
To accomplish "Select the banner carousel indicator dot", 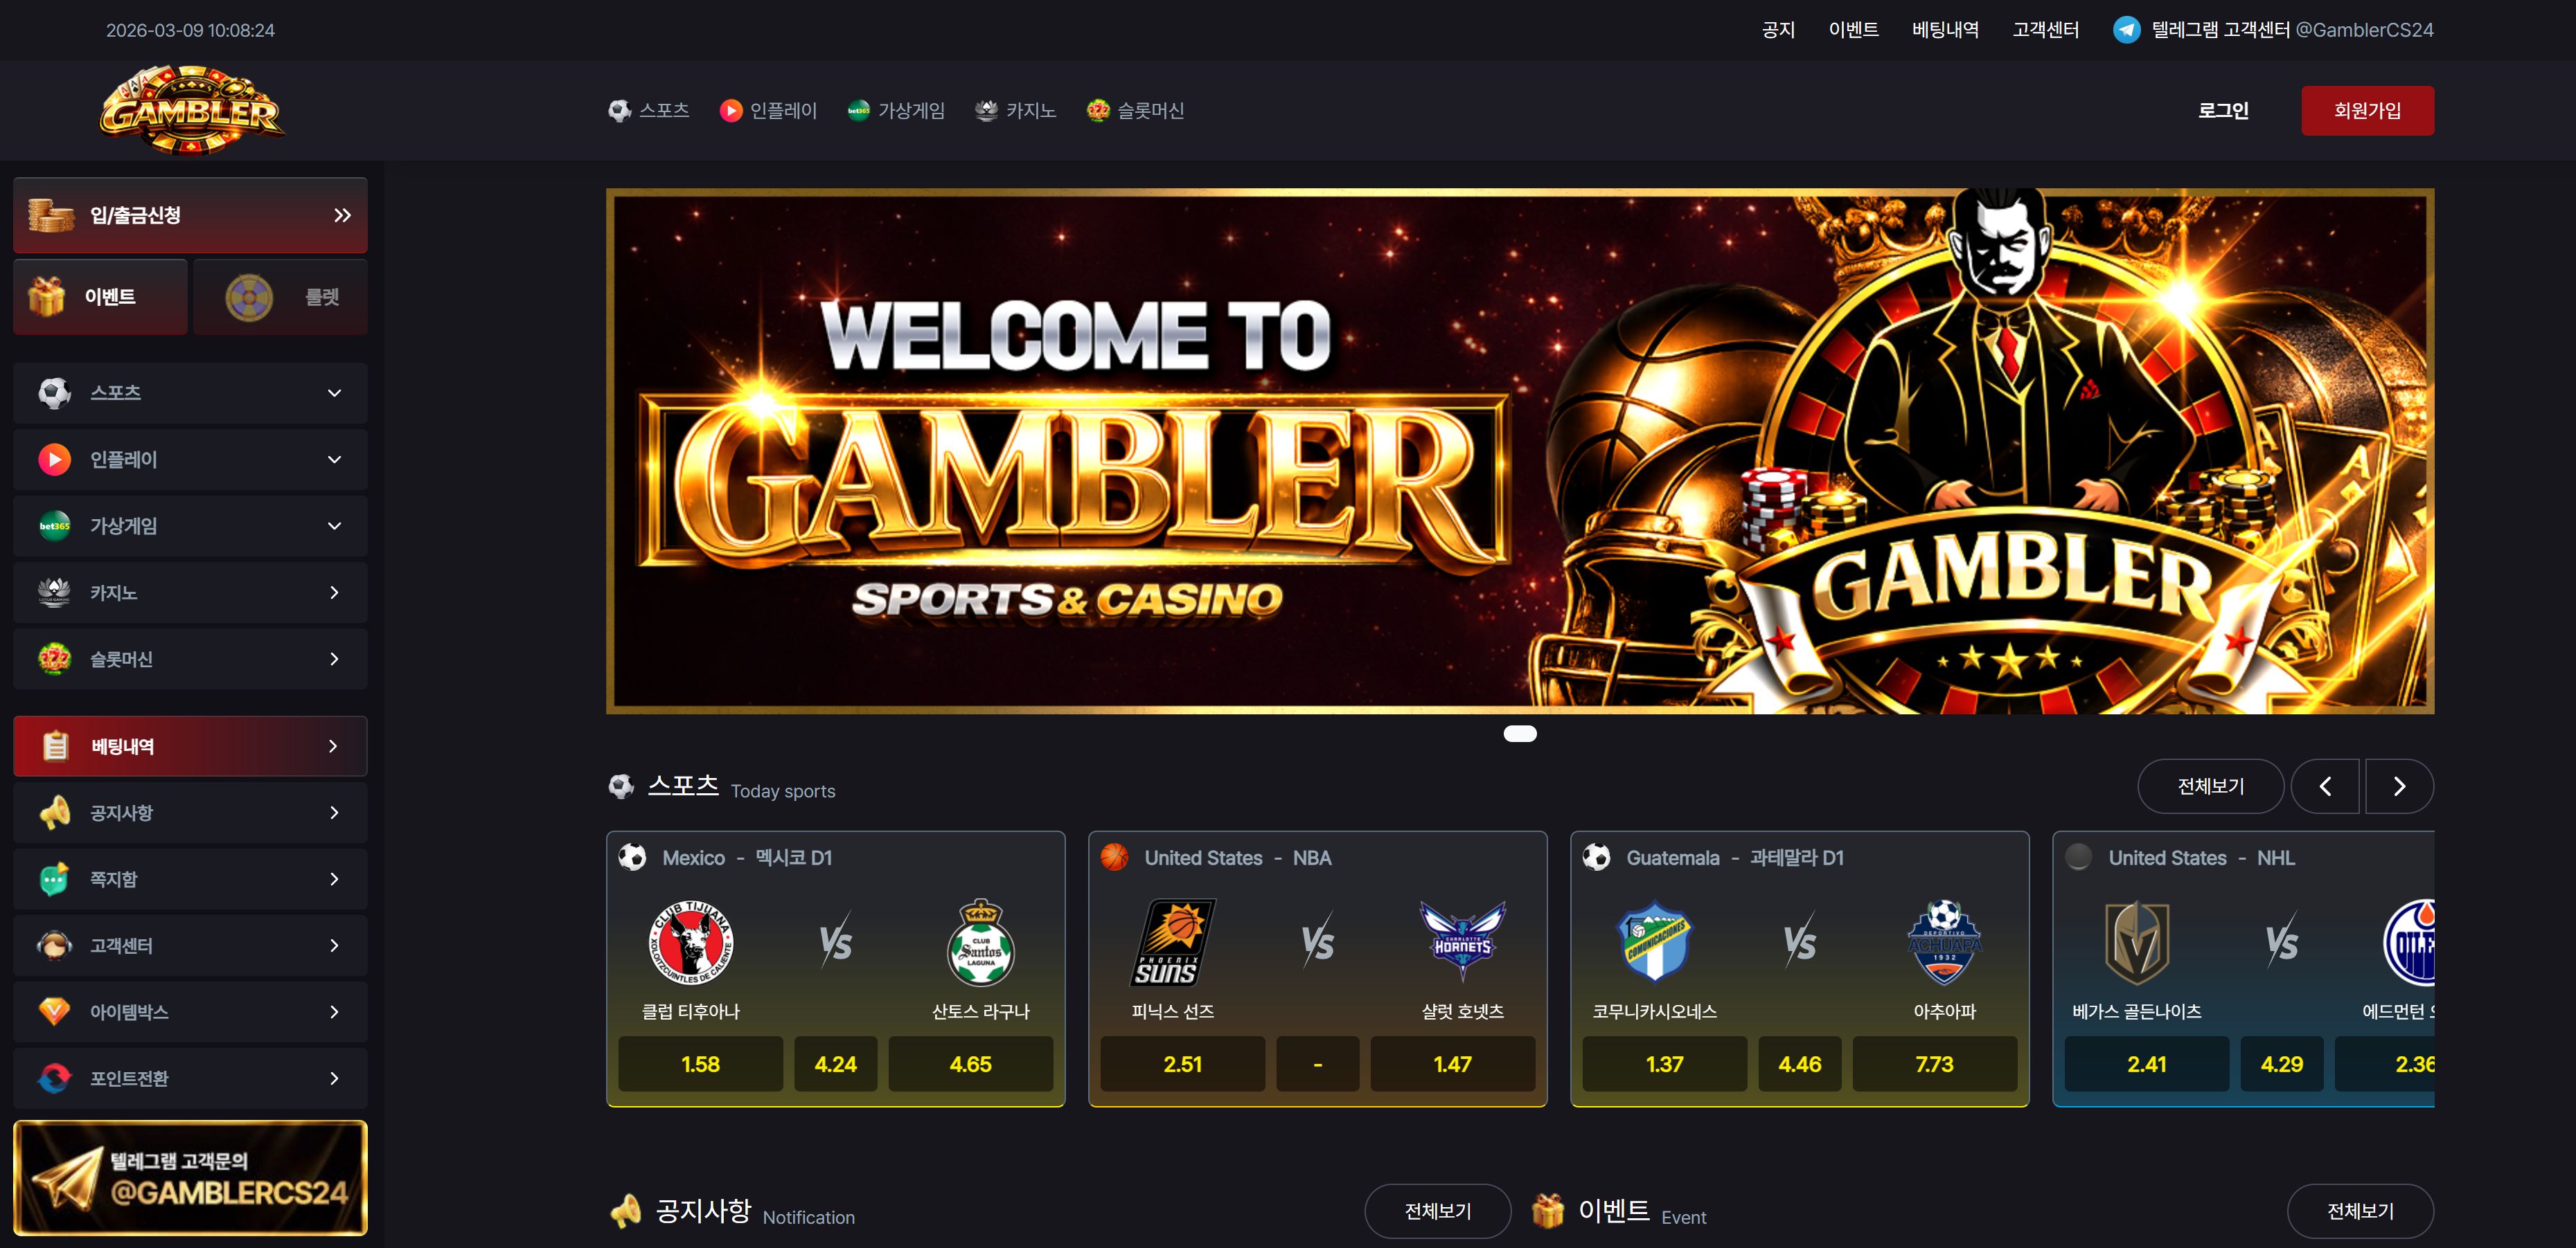I will 1519,734.
